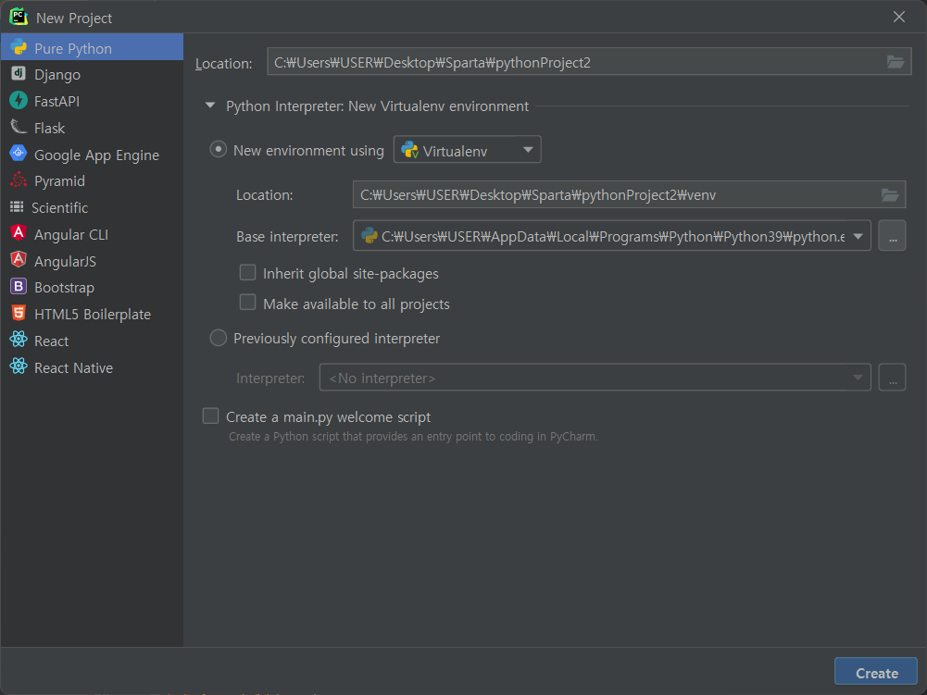Image resolution: width=927 pixels, height=695 pixels.
Task: Click the Django icon in sidebar
Action: point(19,74)
